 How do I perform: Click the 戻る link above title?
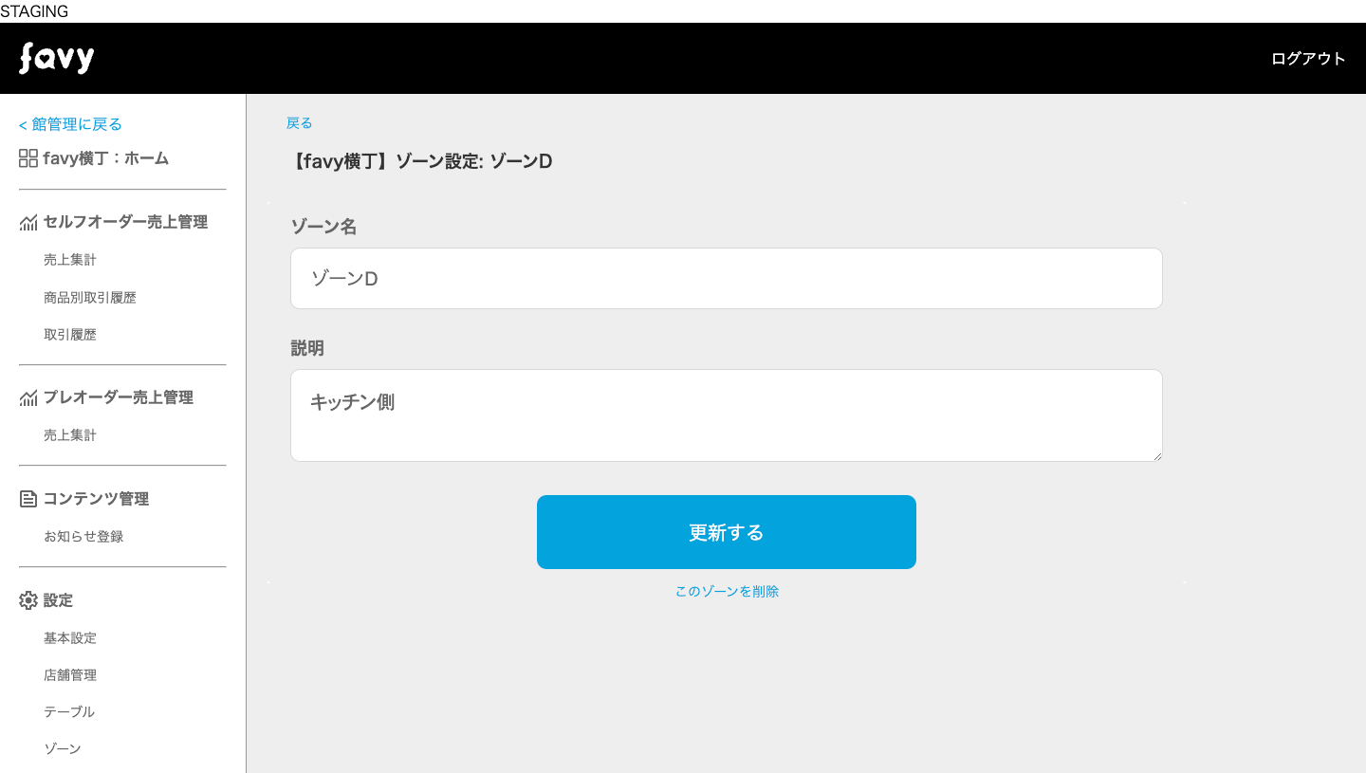pos(300,123)
